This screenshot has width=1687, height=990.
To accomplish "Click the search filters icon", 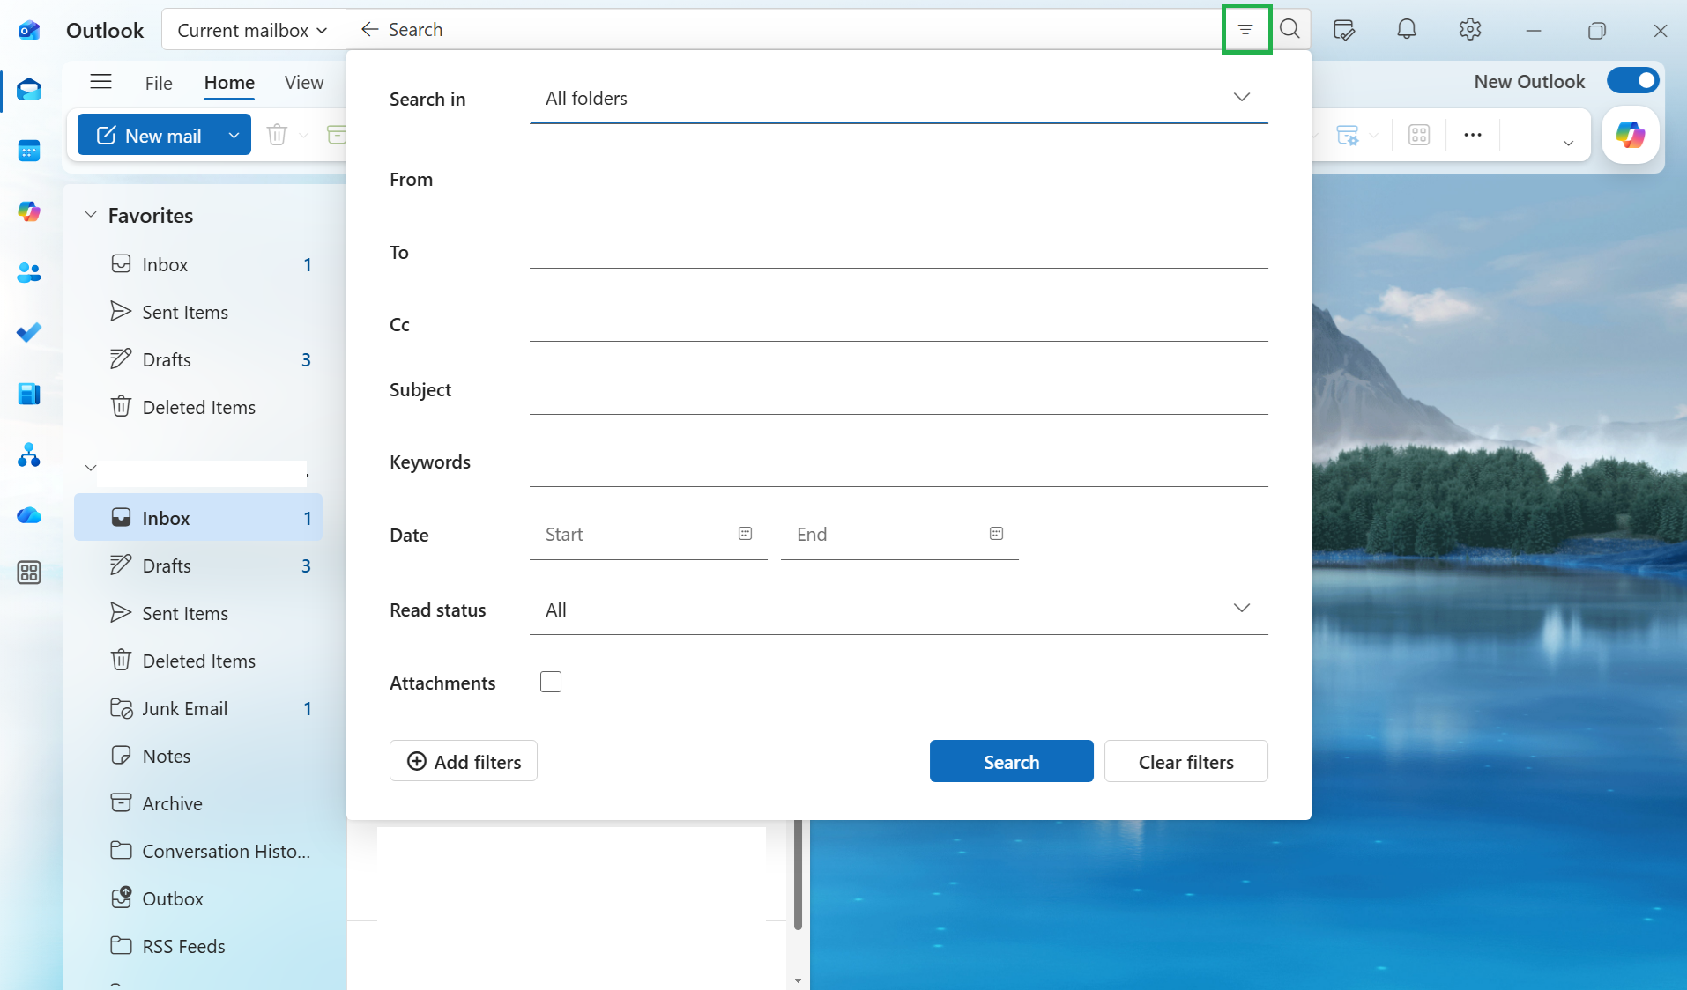I will point(1245,29).
